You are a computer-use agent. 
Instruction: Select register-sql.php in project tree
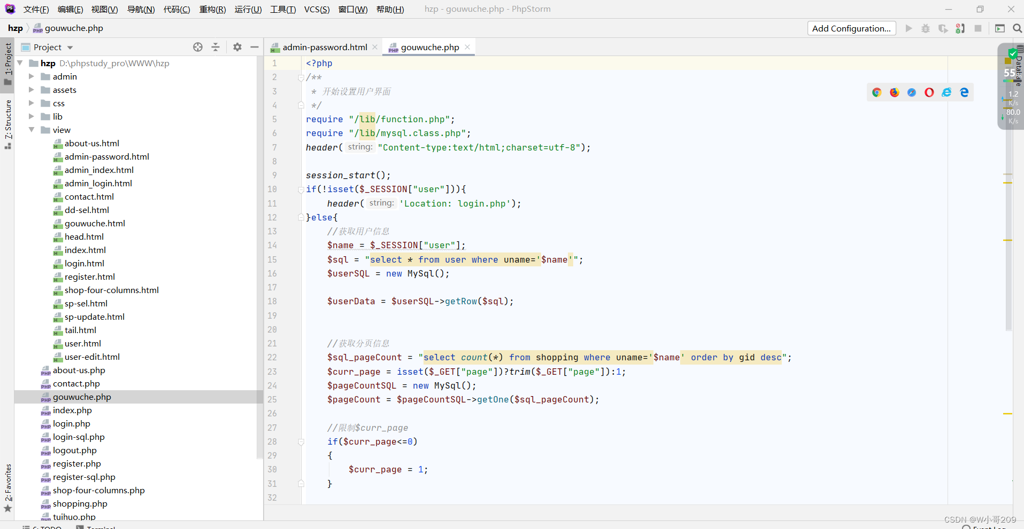(84, 477)
